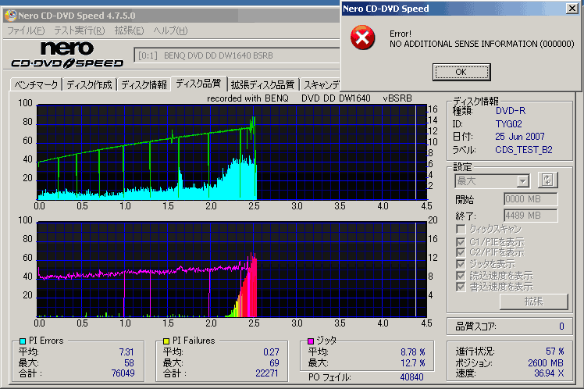Click the date 25 Jun 2007
Screen dimensions: 584x389
[x=519, y=137]
